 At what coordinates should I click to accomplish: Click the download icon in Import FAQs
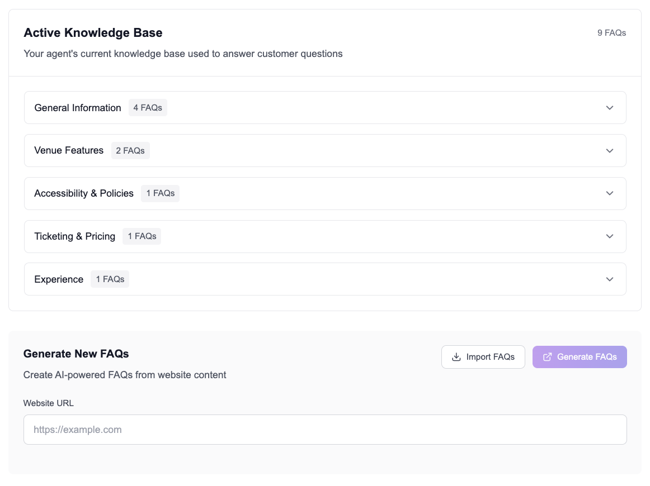click(456, 357)
